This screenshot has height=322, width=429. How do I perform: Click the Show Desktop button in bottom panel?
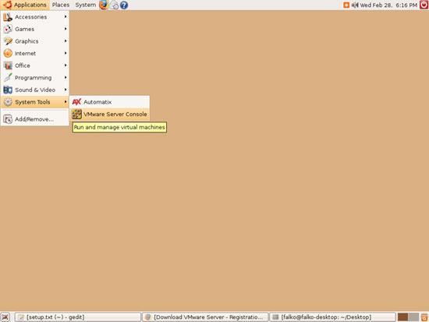[x=5, y=317]
